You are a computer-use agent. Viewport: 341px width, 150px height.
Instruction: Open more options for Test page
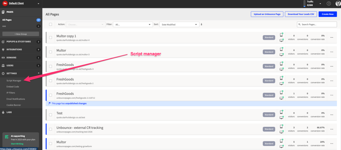coord(332,115)
